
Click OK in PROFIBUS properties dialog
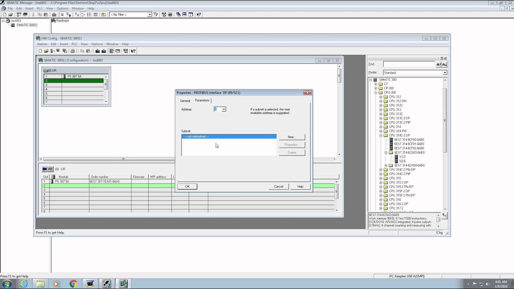(187, 186)
